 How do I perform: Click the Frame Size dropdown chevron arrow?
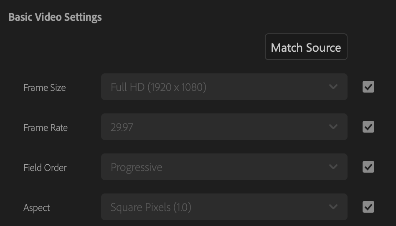(x=333, y=87)
